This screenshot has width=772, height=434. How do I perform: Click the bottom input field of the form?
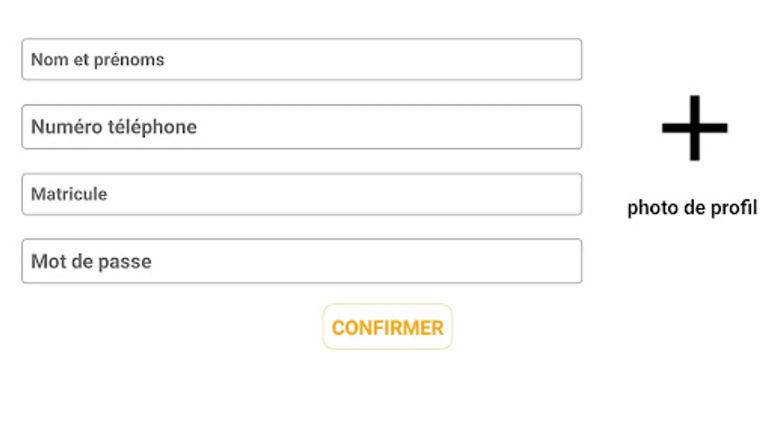point(302,261)
